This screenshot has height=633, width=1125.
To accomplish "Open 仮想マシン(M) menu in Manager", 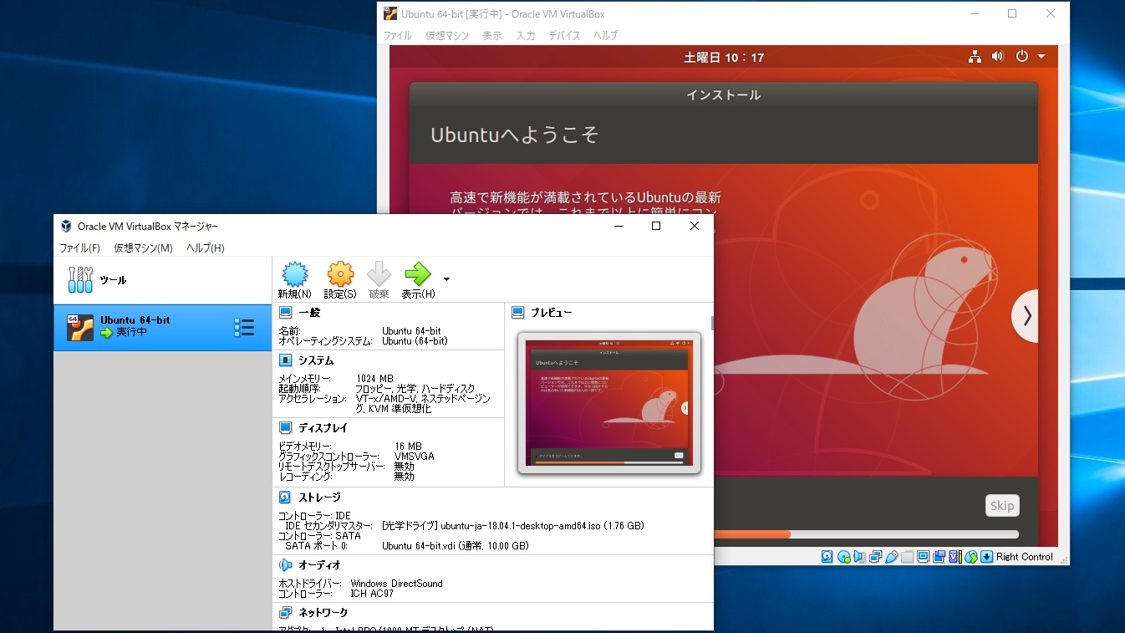I will (143, 248).
